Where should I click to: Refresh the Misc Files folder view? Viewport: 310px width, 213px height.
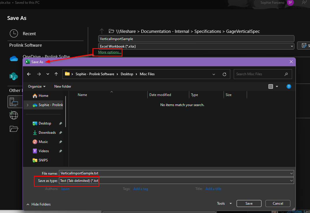[224, 74]
